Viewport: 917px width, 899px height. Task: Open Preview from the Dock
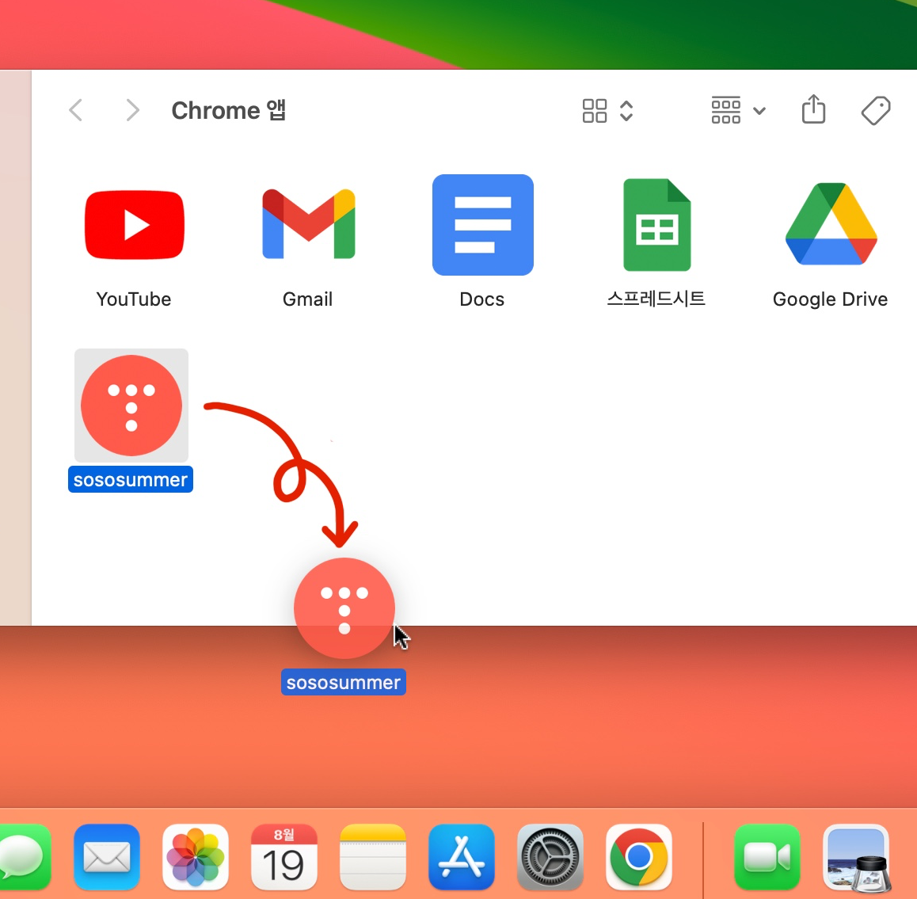[x=856, y=858]
